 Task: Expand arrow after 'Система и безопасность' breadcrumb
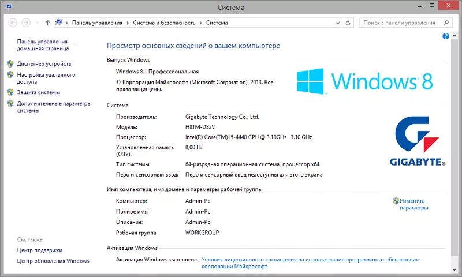200,23
